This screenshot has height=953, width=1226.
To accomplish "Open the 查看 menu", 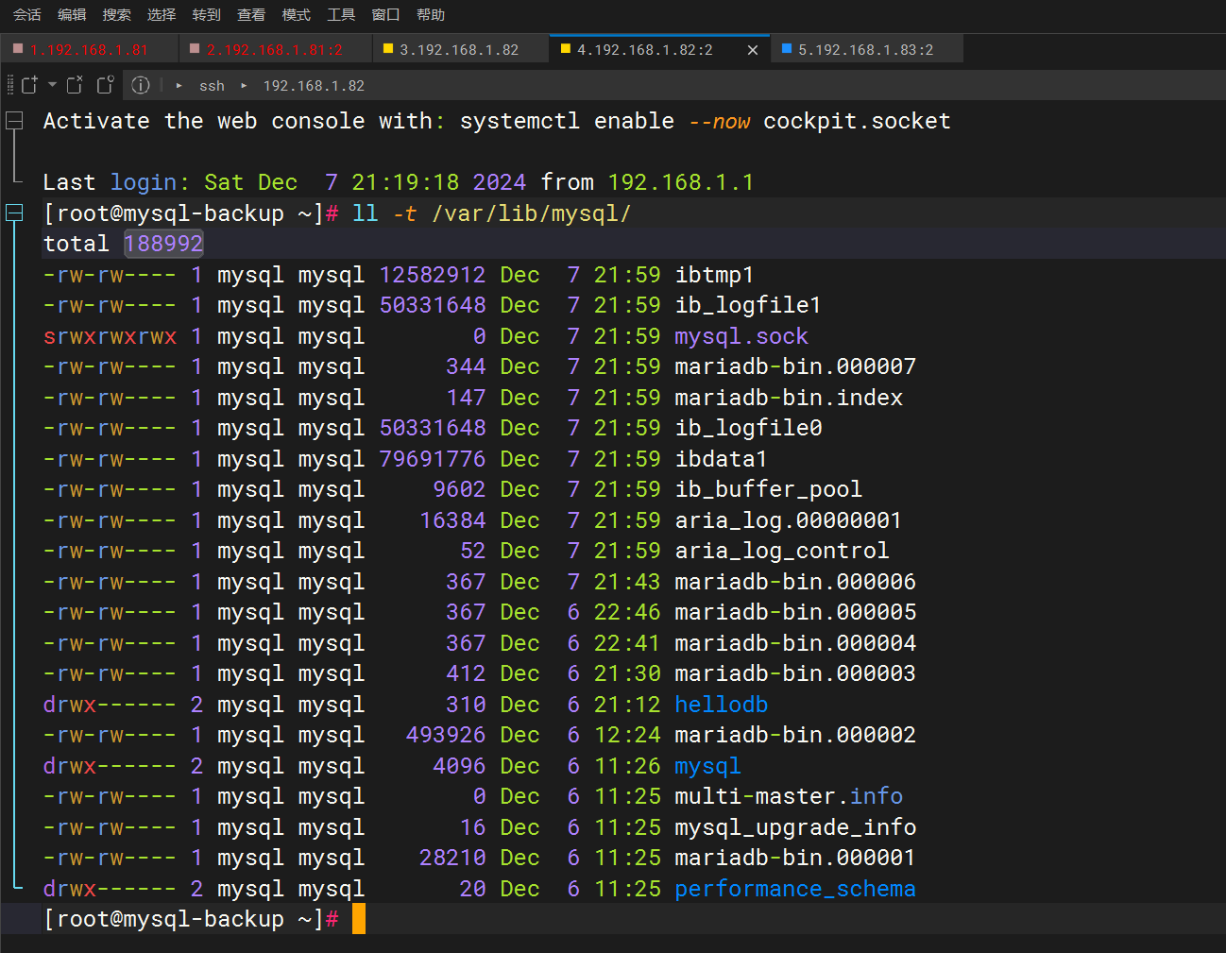I will [x=251, y=14].
